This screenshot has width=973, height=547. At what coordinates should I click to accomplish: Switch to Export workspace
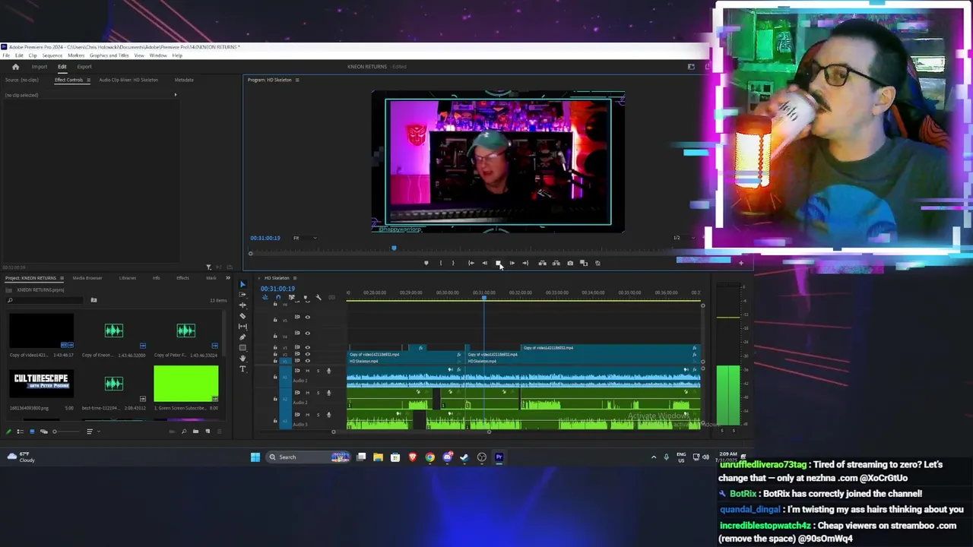coord(84,67)
